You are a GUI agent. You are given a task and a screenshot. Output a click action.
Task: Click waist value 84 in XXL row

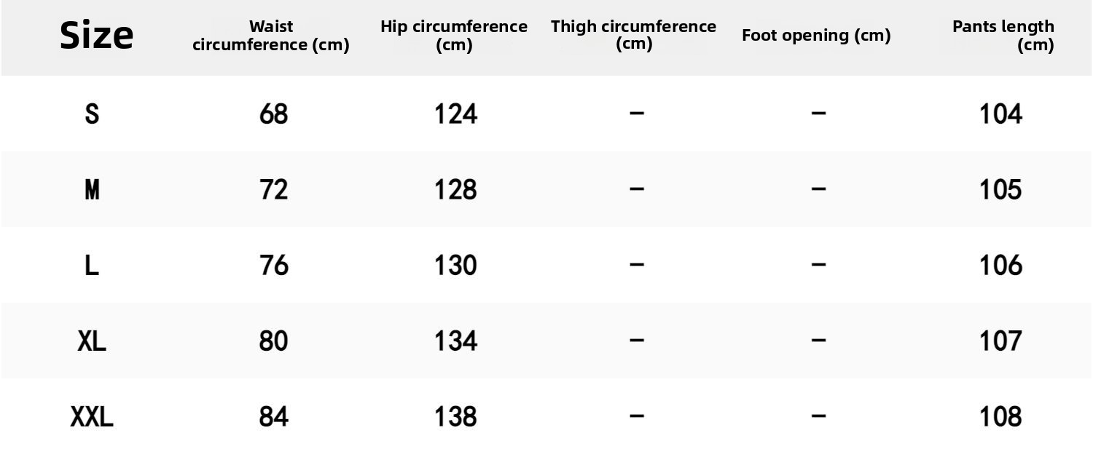click(x=273, y=417)
